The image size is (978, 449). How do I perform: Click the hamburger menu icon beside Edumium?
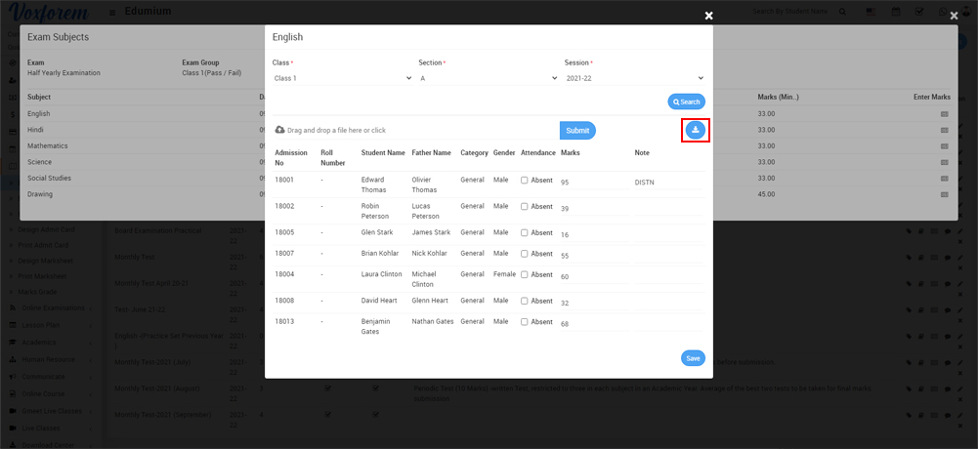pos(113,12)
